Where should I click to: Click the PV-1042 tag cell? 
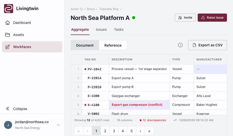click(95, 69)
